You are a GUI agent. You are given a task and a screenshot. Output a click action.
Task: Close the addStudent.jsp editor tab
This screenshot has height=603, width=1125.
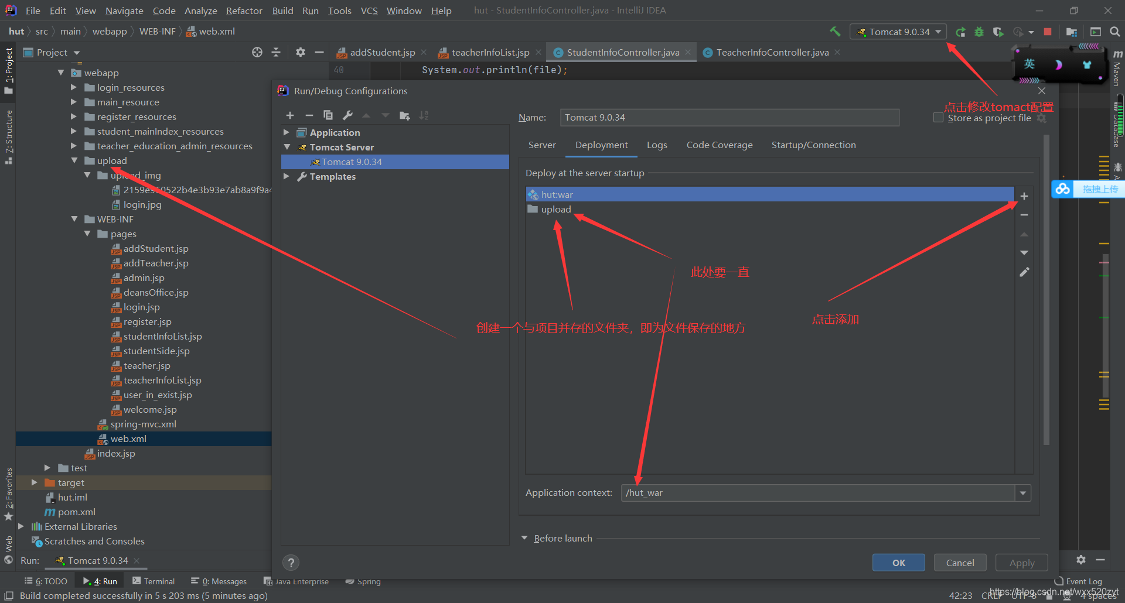pyautogui.click(x=424, y=52)
